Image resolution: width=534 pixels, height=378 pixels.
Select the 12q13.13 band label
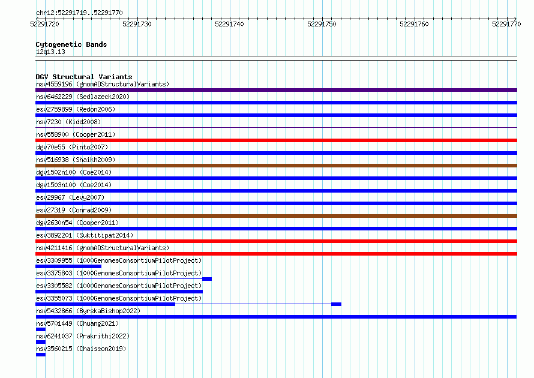pyautogui.click(x=50, y=52)
